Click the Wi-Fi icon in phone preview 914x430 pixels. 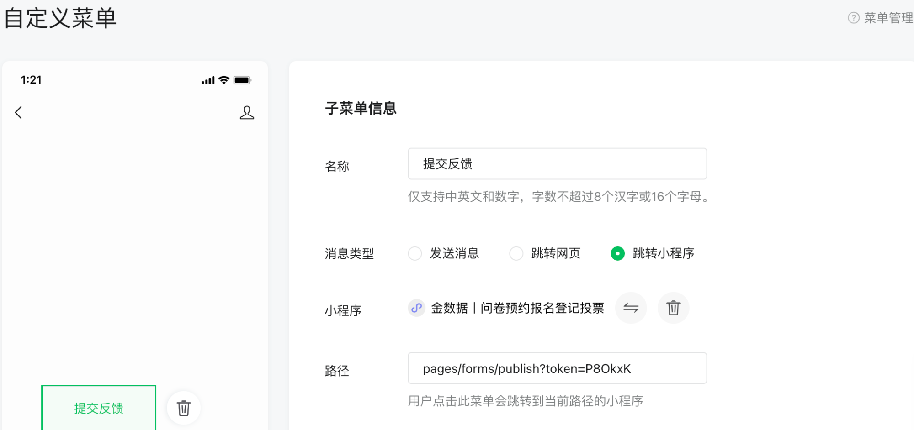(x=224, y=80)
